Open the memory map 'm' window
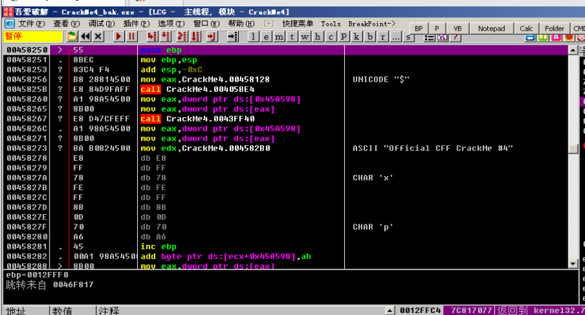 pyautogui.click(x=279, y=37)
